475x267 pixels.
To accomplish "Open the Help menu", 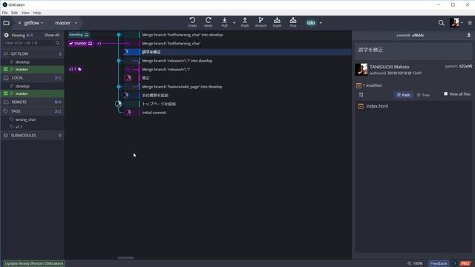I will point(37,13).
